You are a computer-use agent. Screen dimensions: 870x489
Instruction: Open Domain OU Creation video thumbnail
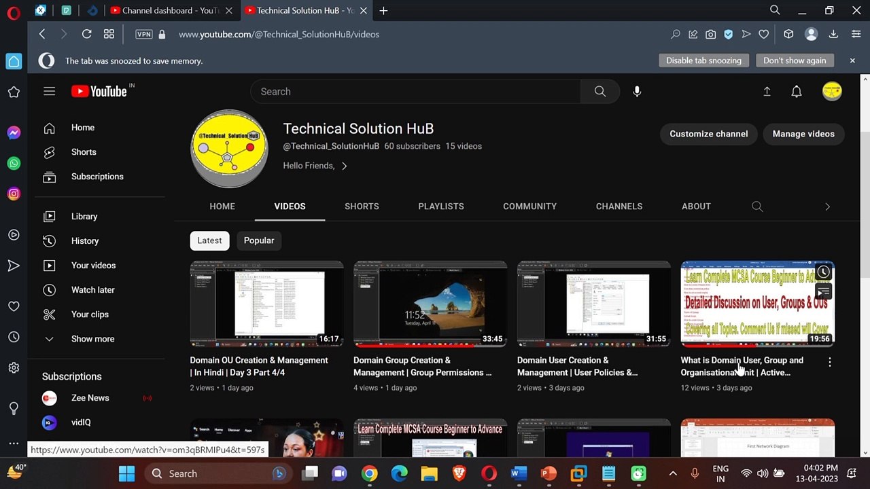tap(266, 304)
